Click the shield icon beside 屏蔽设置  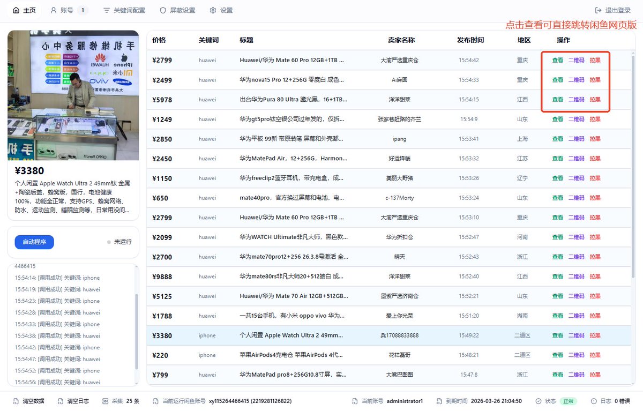click(x=163, y=10)
